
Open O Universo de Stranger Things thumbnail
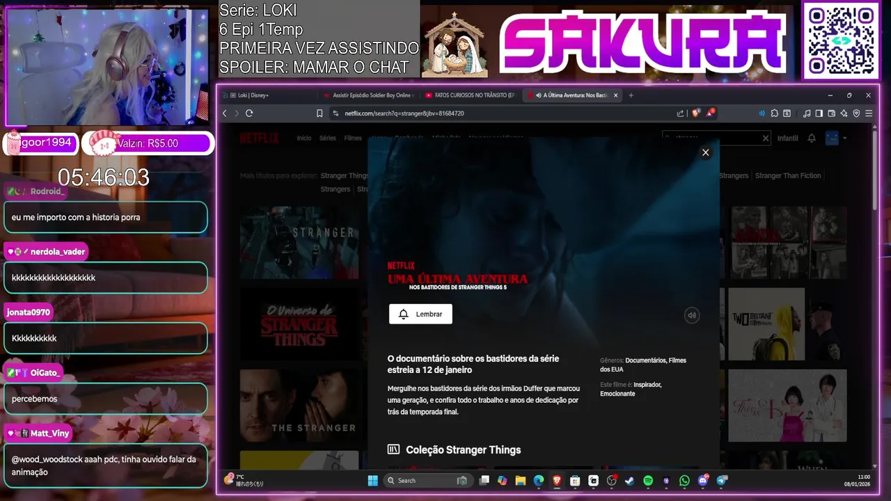tap(299, 324)
